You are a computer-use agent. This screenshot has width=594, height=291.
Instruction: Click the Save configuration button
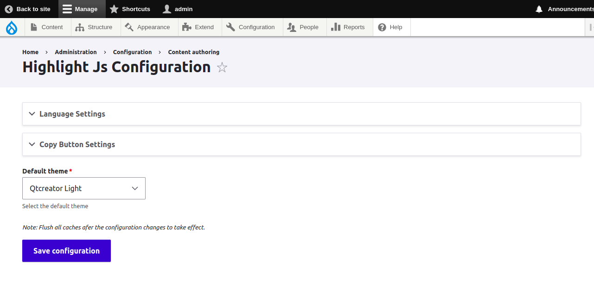coord(66,251)
